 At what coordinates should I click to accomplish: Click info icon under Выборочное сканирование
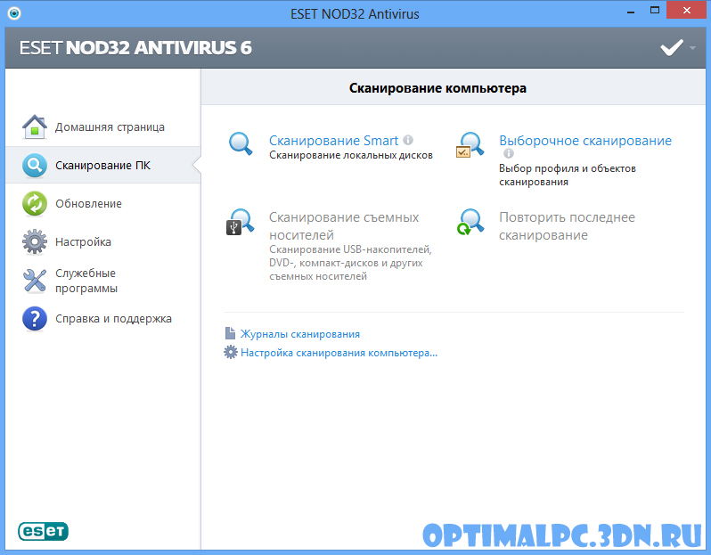[509, 153]
